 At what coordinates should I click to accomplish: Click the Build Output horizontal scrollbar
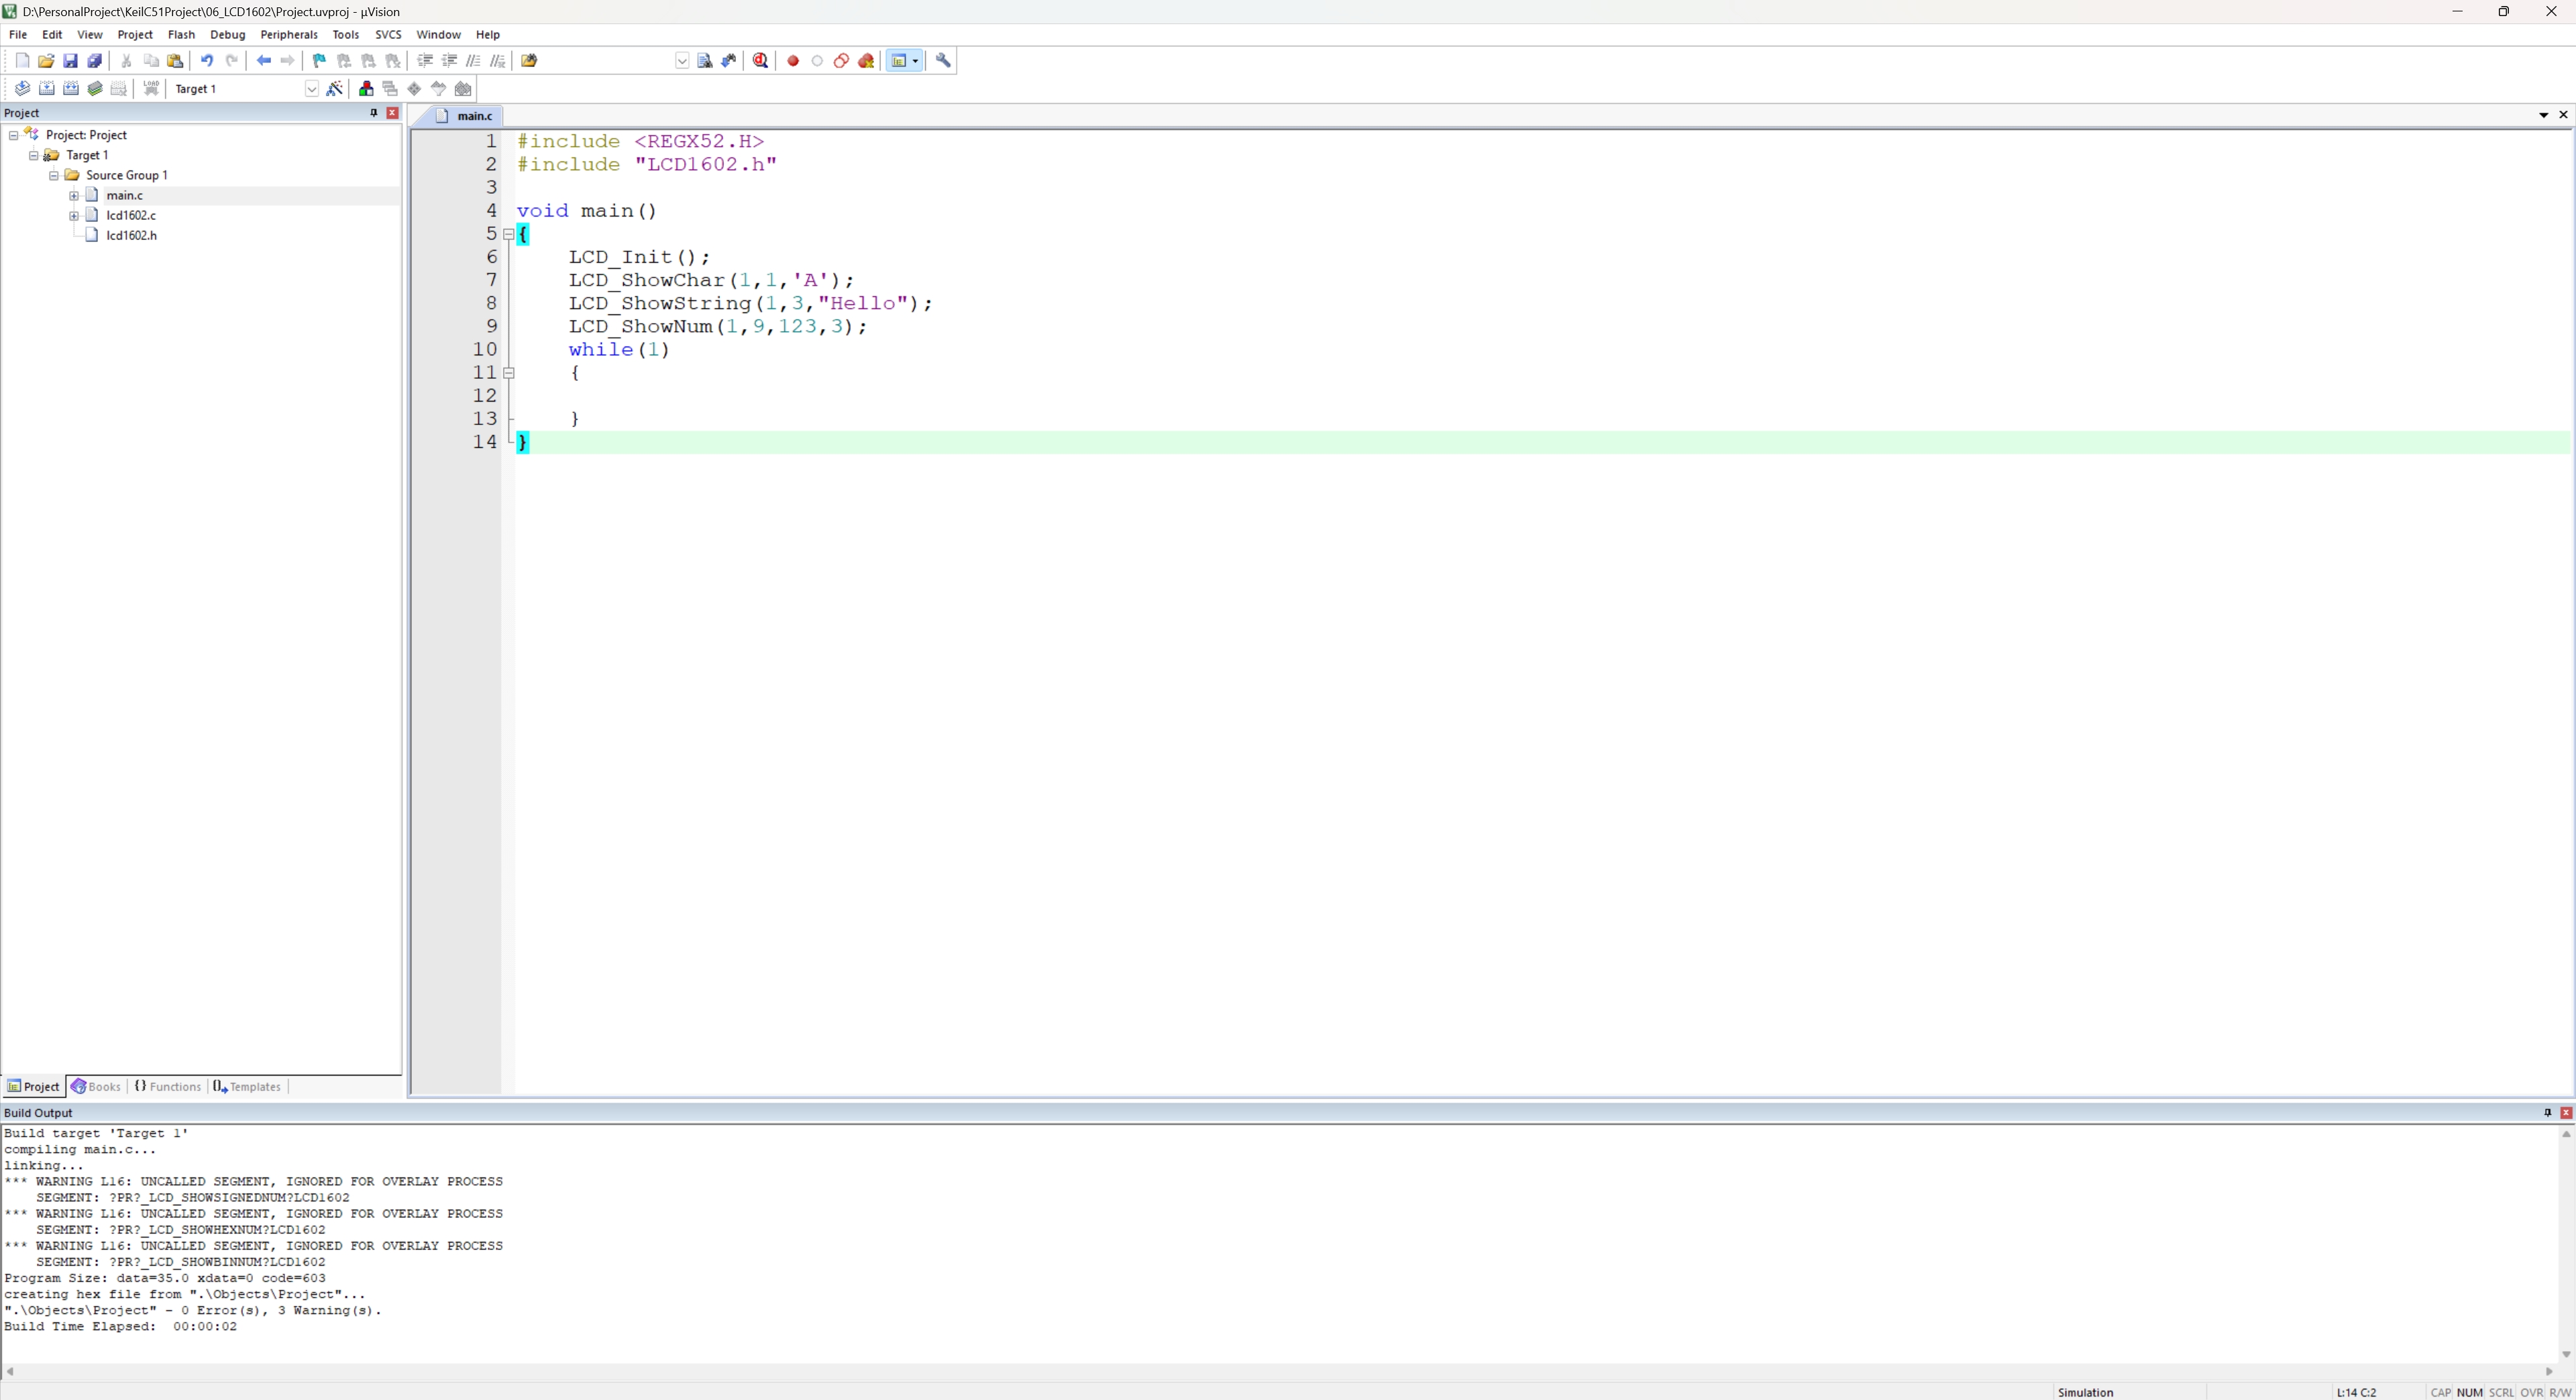pos(1280,1371)
